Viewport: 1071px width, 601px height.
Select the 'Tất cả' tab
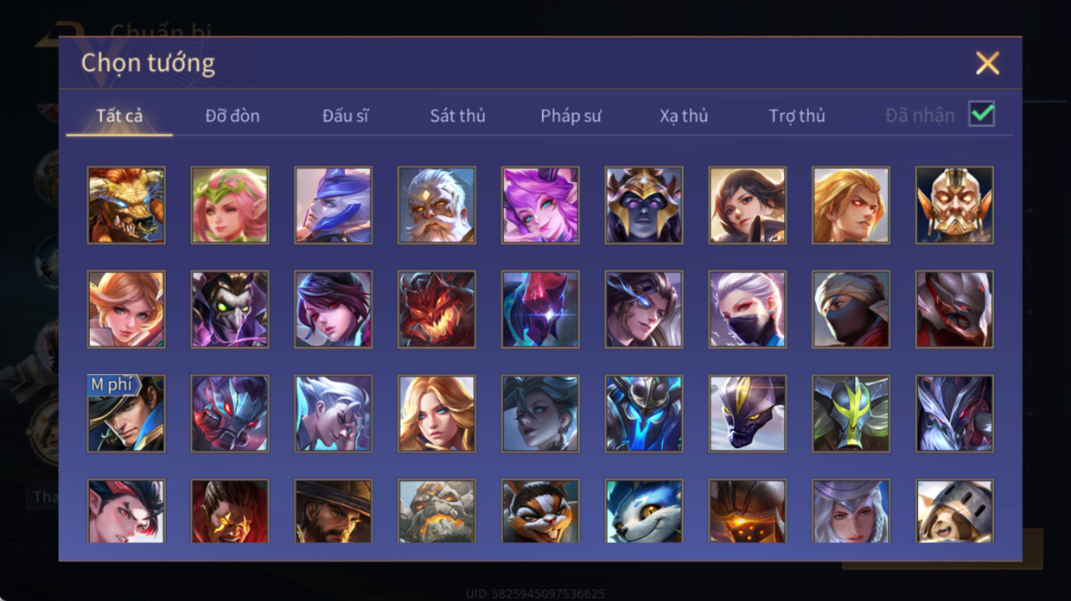click(x=119, y=116)
